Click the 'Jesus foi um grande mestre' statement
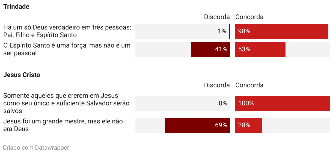Screen dimensions: 333x154 coord(63,125)
